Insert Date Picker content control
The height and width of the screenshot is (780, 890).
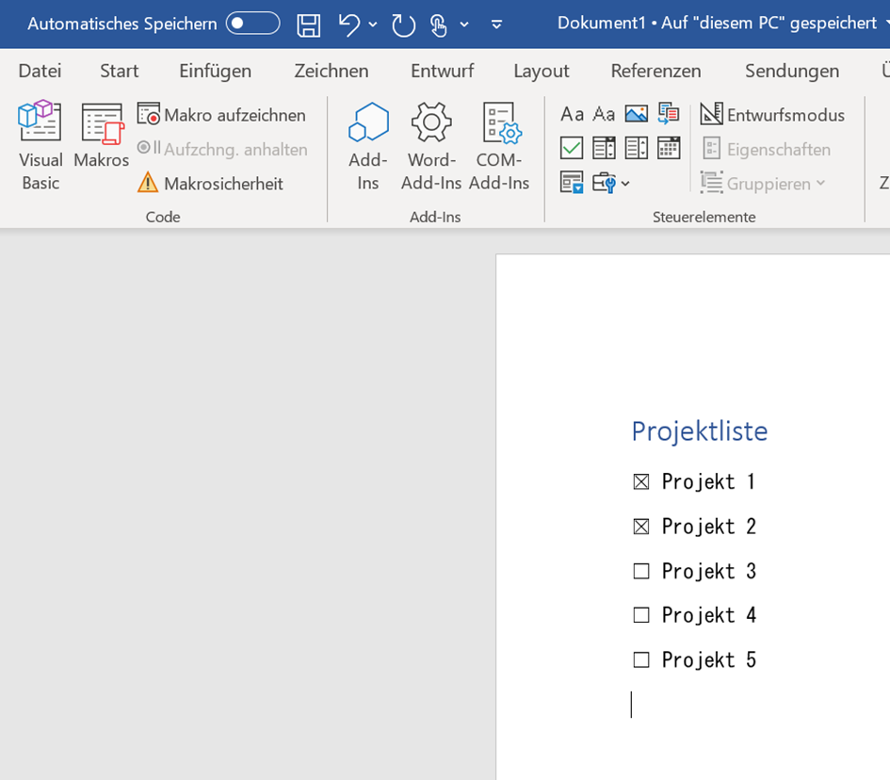[x=669, y=148]
